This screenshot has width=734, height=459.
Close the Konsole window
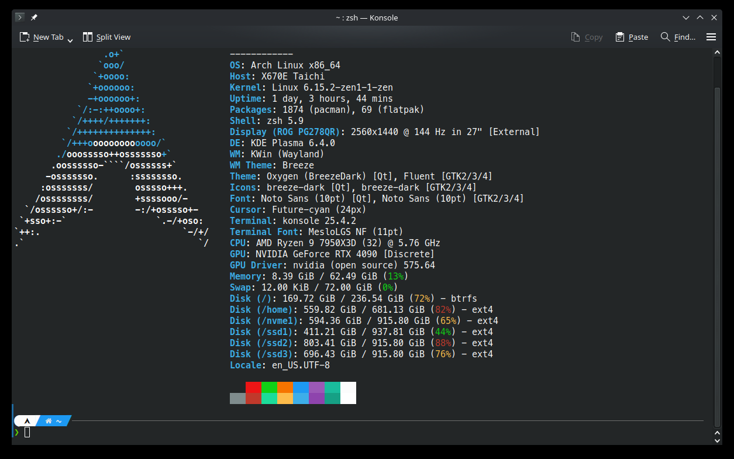point(713,18)
